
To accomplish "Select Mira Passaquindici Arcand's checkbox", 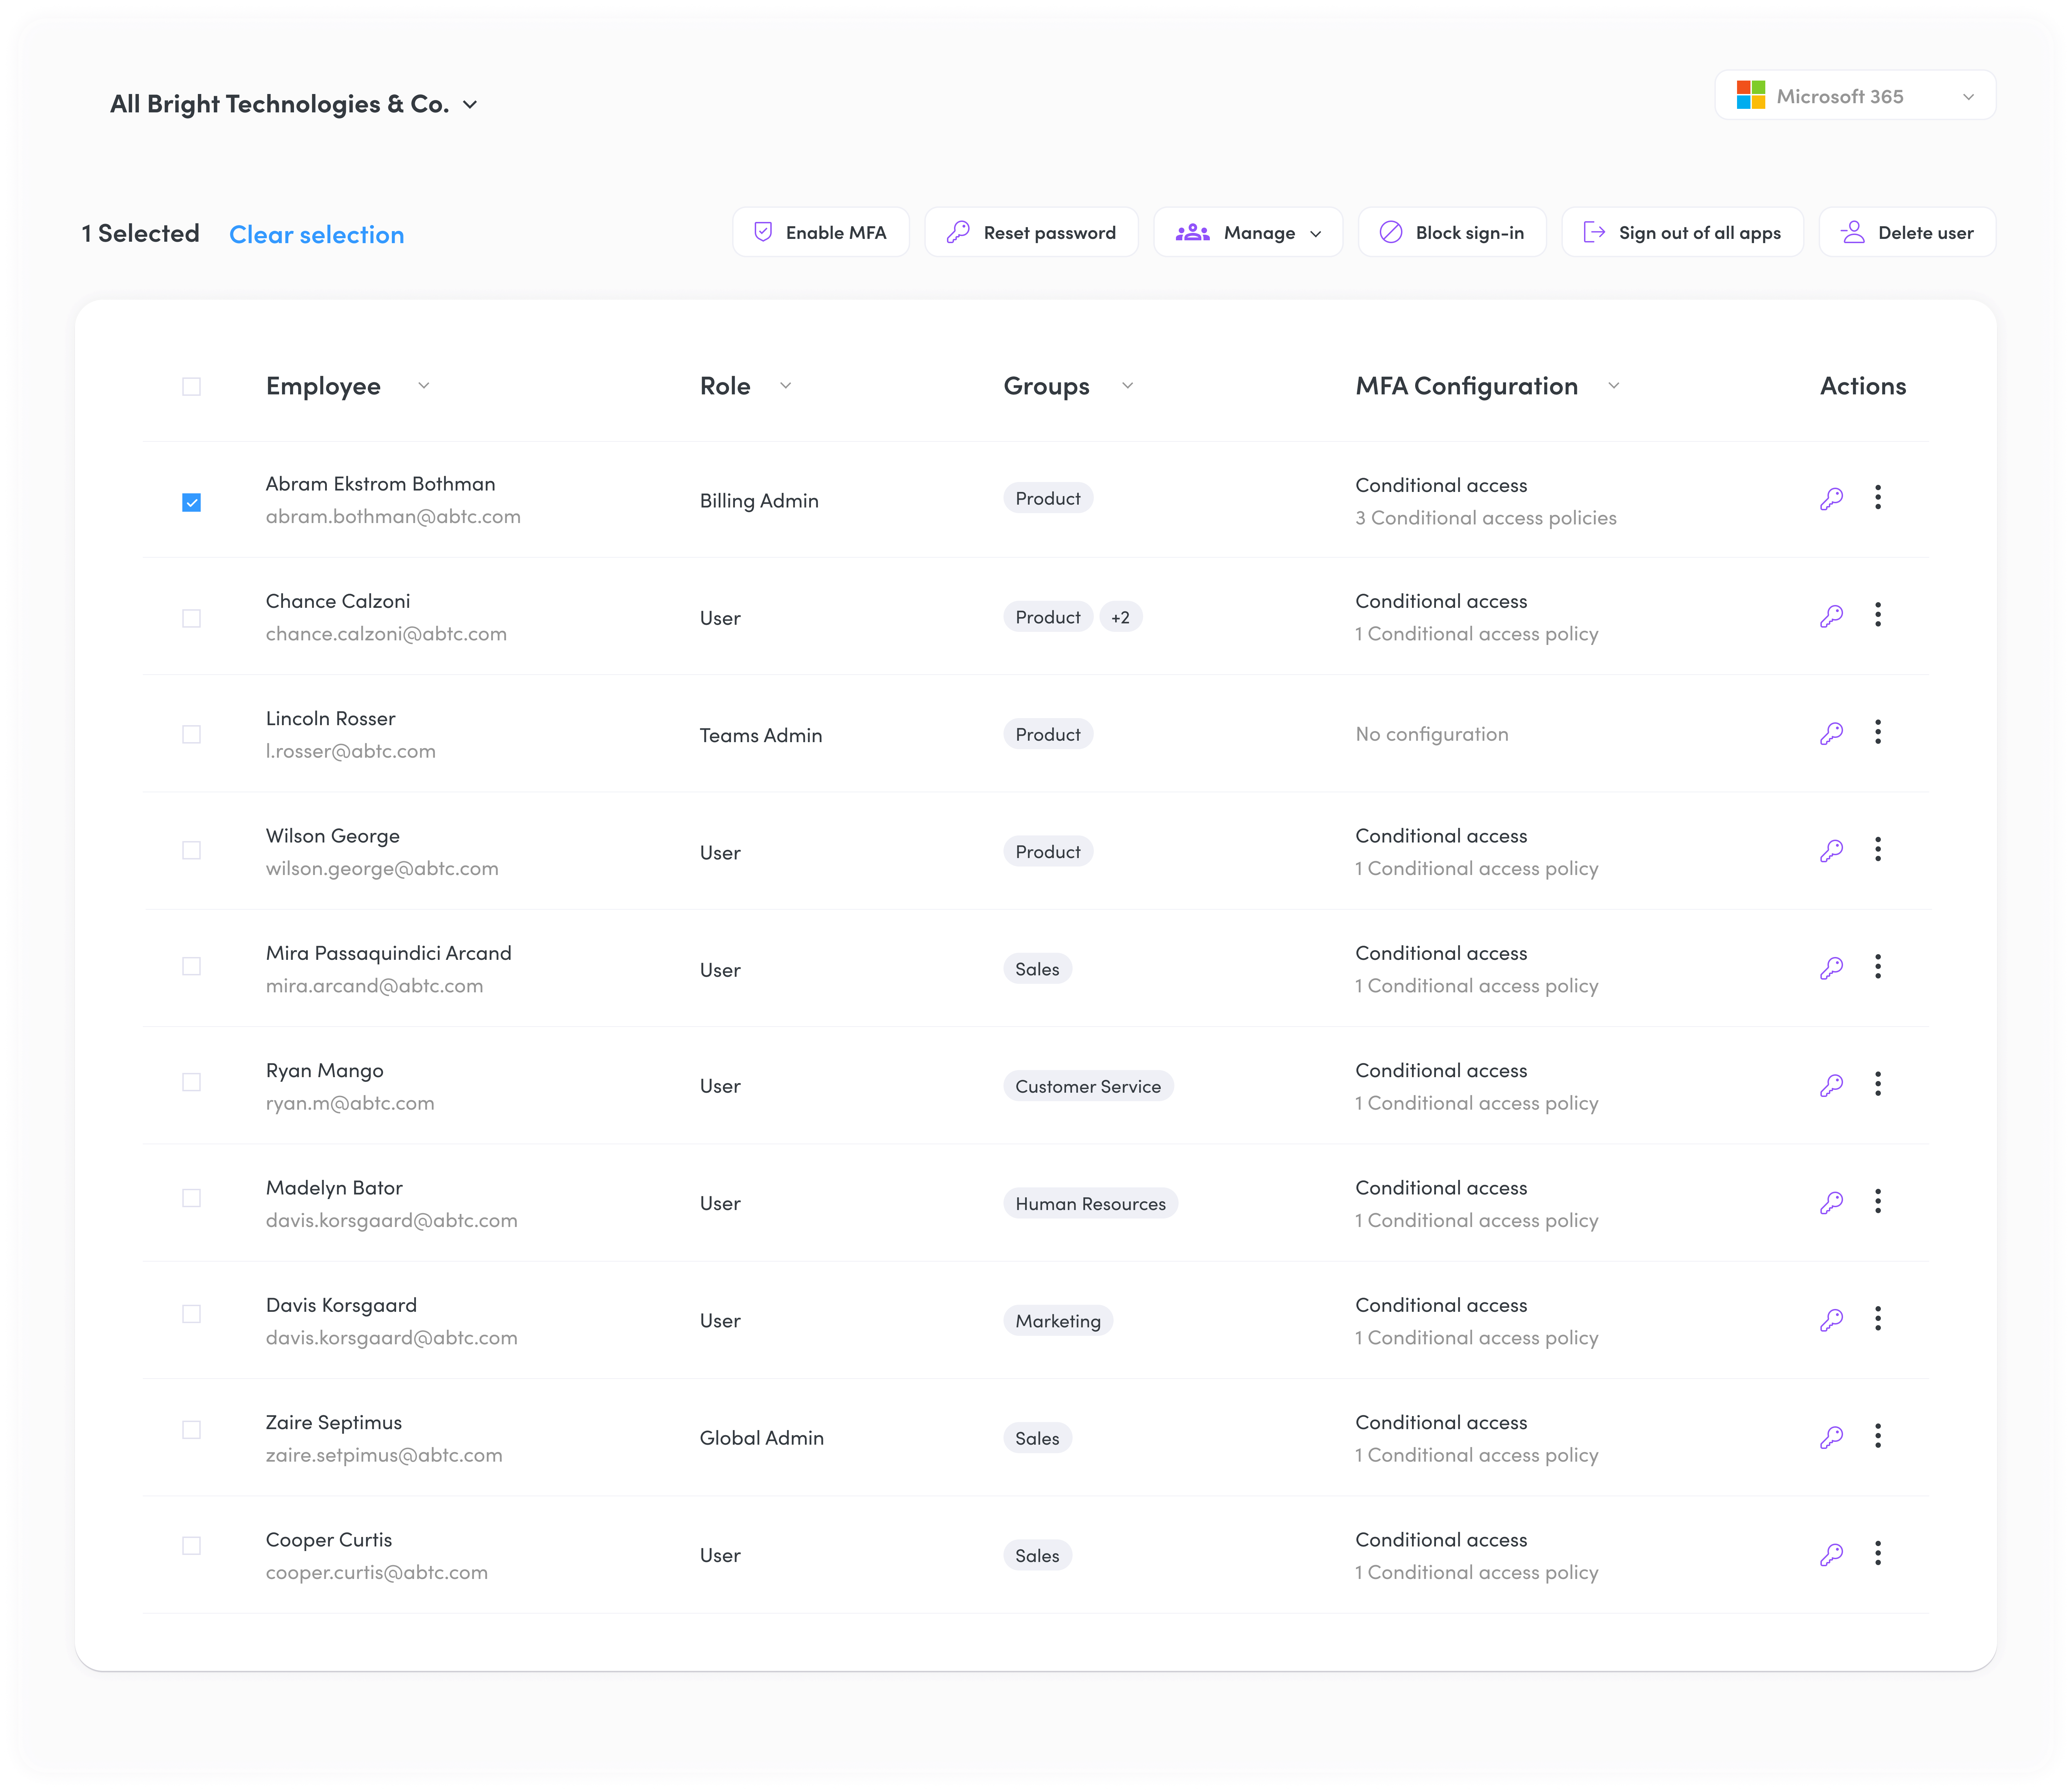I will coord(192,966).
